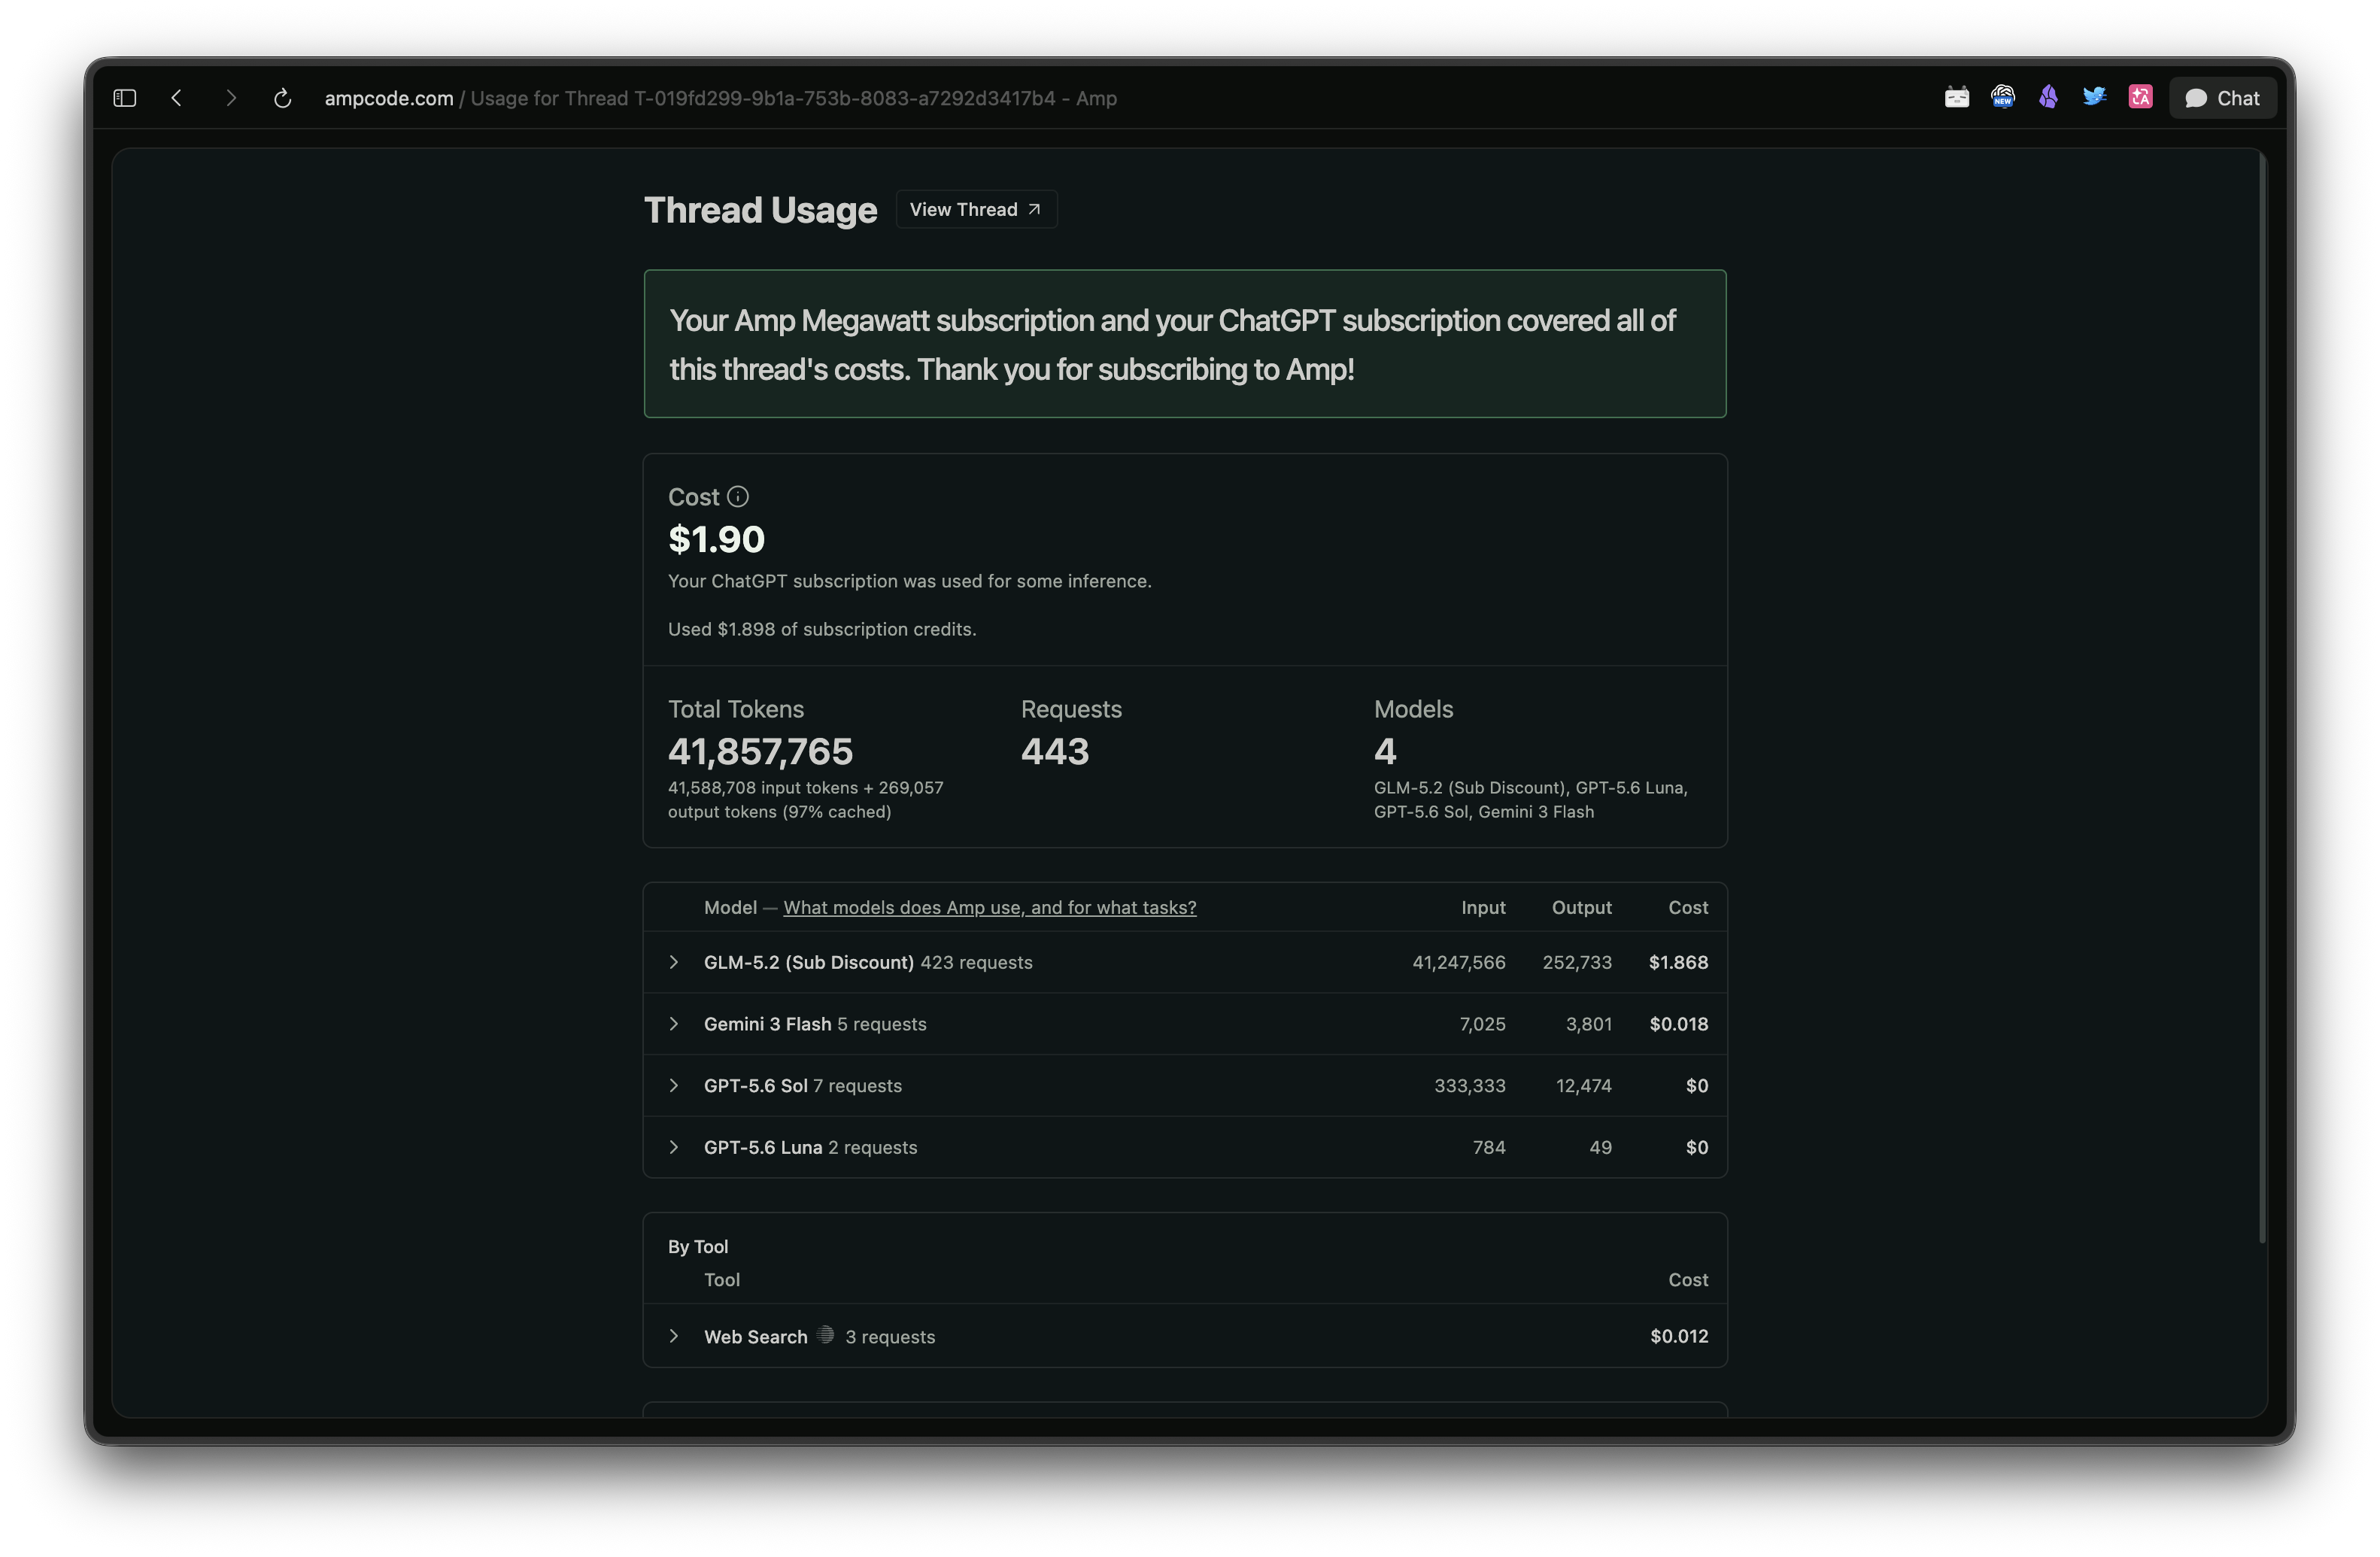Reload the page with the refresh icon

[283, 98]
